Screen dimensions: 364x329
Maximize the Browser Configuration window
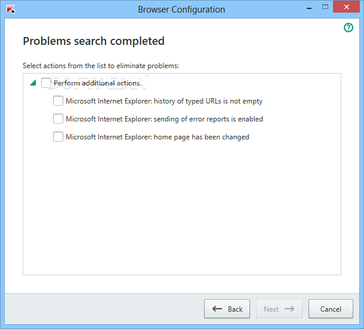(x=325, y=7)
